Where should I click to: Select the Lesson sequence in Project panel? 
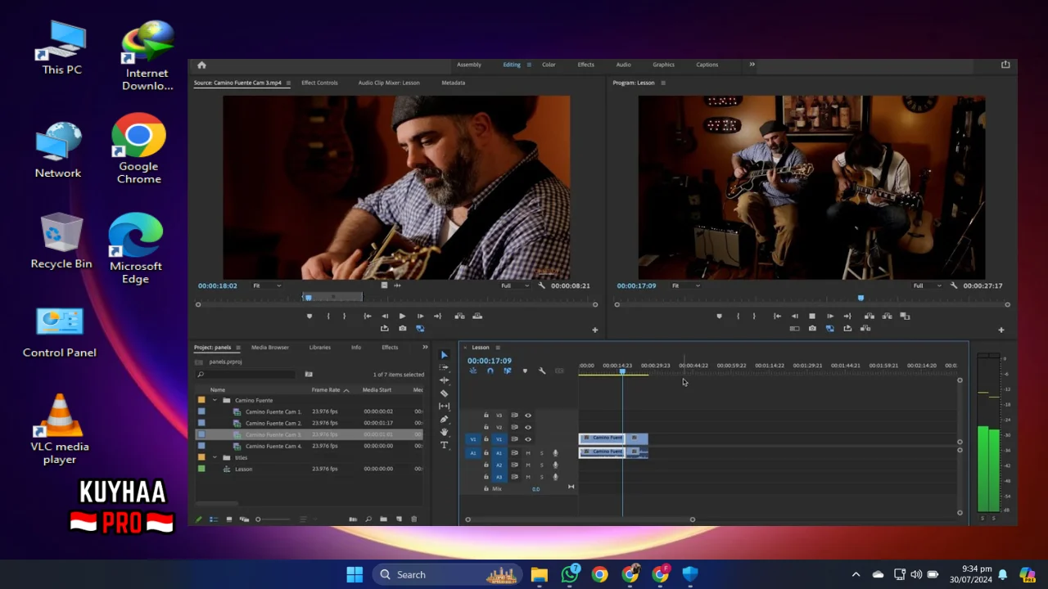coord(244,469)
